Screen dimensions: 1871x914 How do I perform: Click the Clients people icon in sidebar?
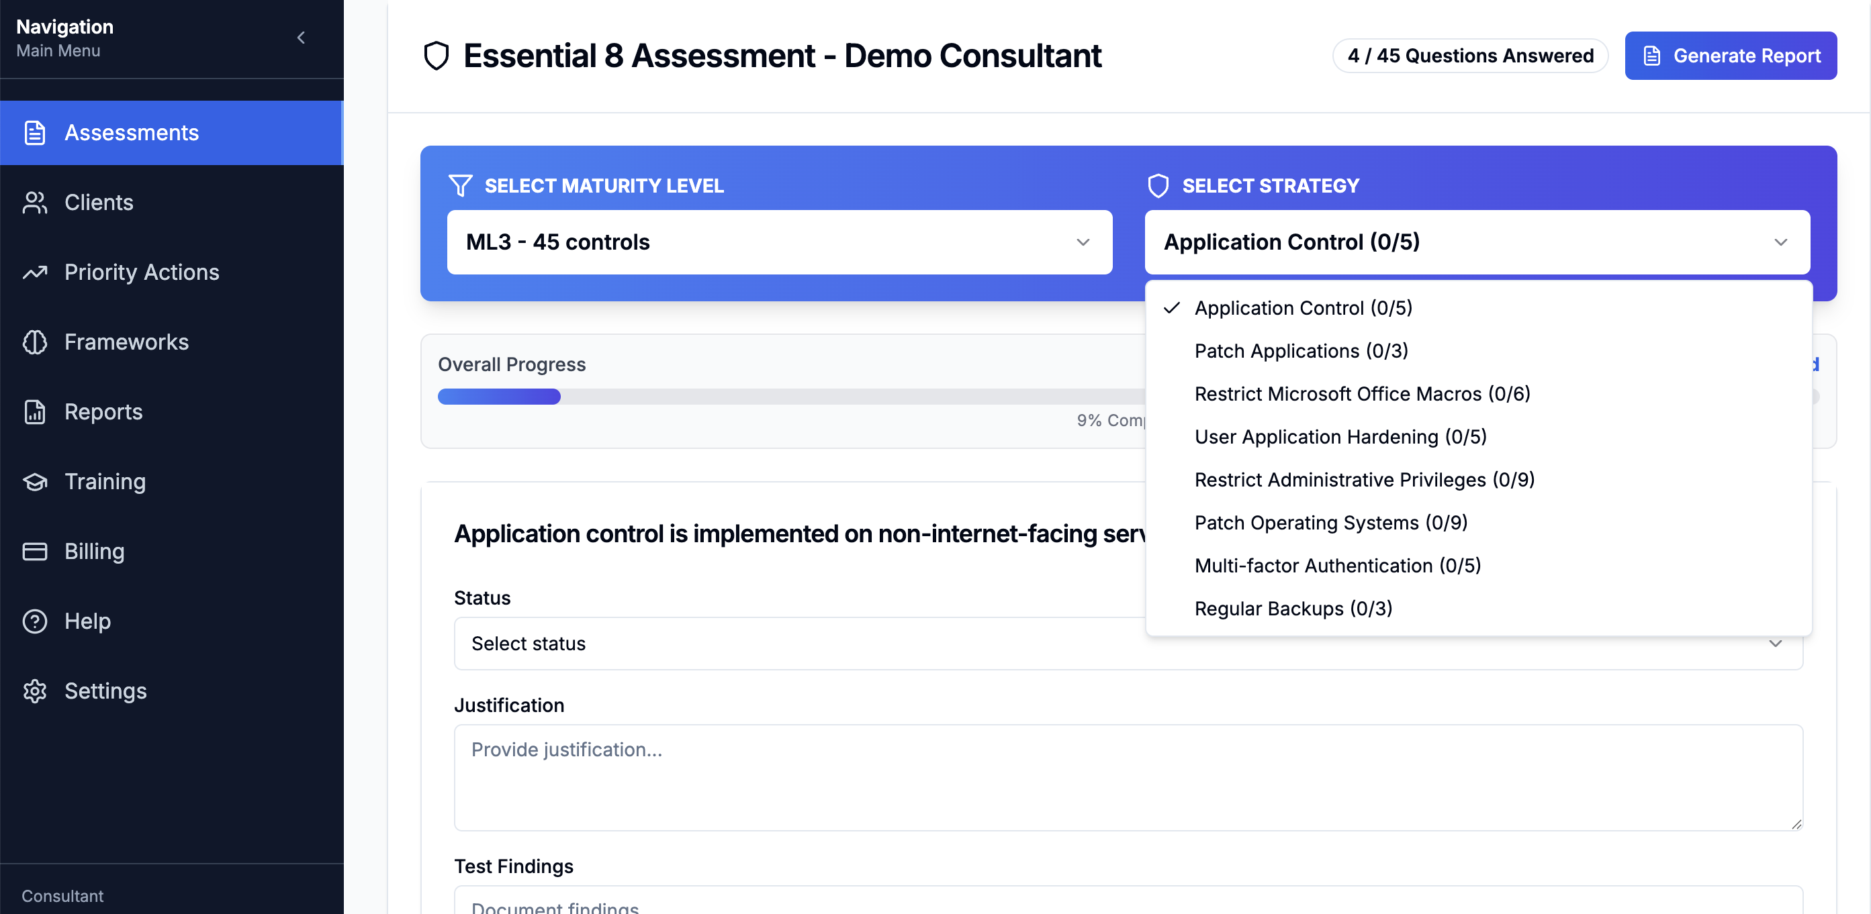pos(34,203)
